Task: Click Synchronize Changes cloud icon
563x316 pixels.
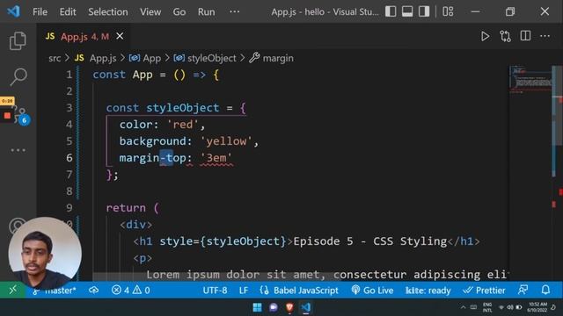Action: click(93, 290)
